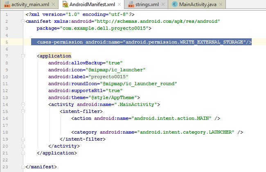Click fold marker beside closing manifest tag
The width and height of the screenshot is (266, 172).
click(x=23, y=167)
